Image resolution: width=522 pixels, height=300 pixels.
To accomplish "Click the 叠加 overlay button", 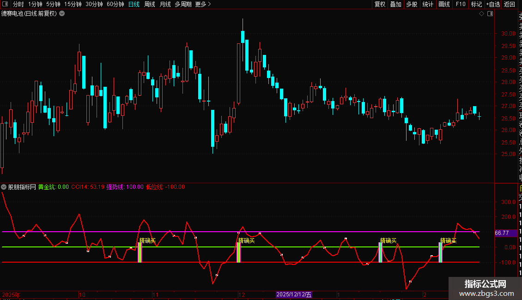I will 396,4.
